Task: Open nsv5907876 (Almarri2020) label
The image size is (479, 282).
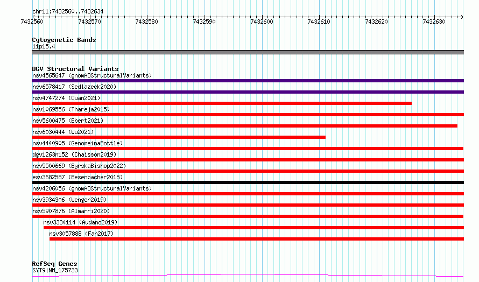Action: (x=71, y=211)
